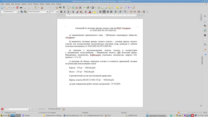Click the font size field
Viewport: 208px width, 117px height.
click(53, 12)
